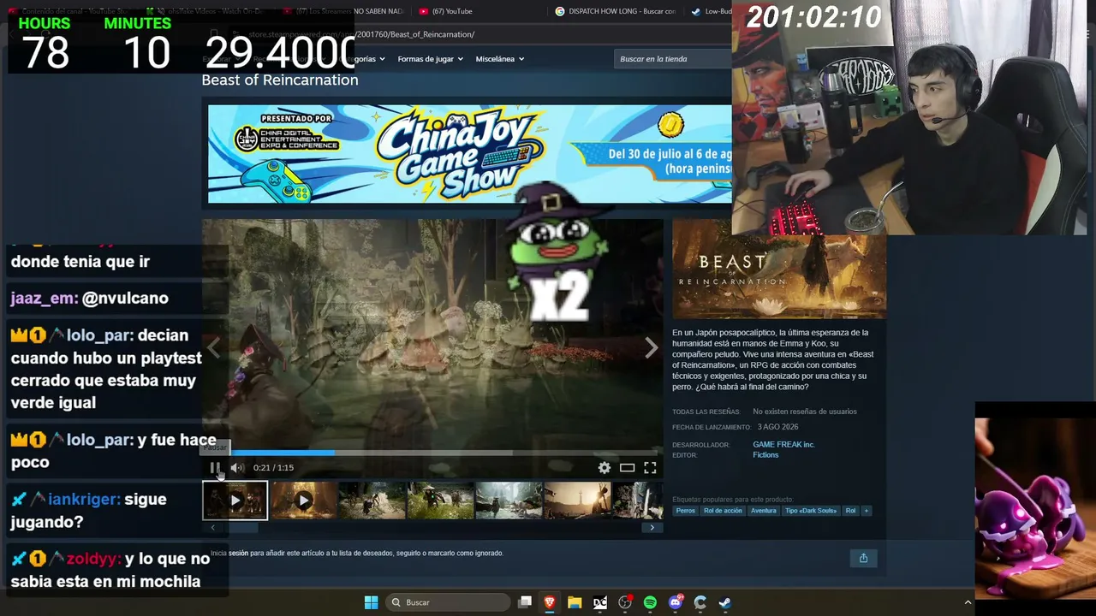Switch trailer to theater mode
Viewport: 1096px width, 616px height.
628,467
